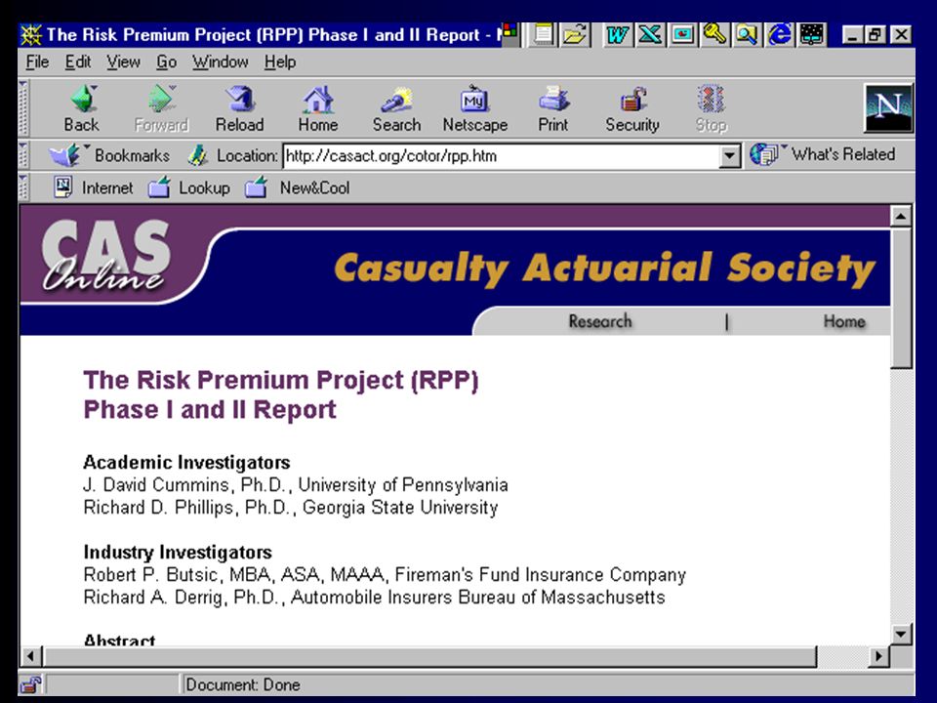
Task: Click the Office shortcut bar colored squares icon
Action: pos(509,29)
